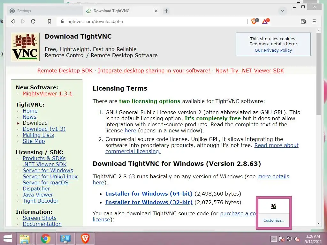Click the network tray icon
This screenshot has height=245, width=327.
click(289, 239)
